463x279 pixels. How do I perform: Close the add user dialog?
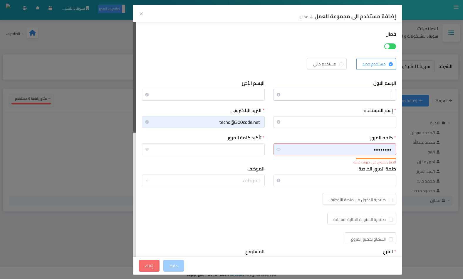(x=141, y=14)
